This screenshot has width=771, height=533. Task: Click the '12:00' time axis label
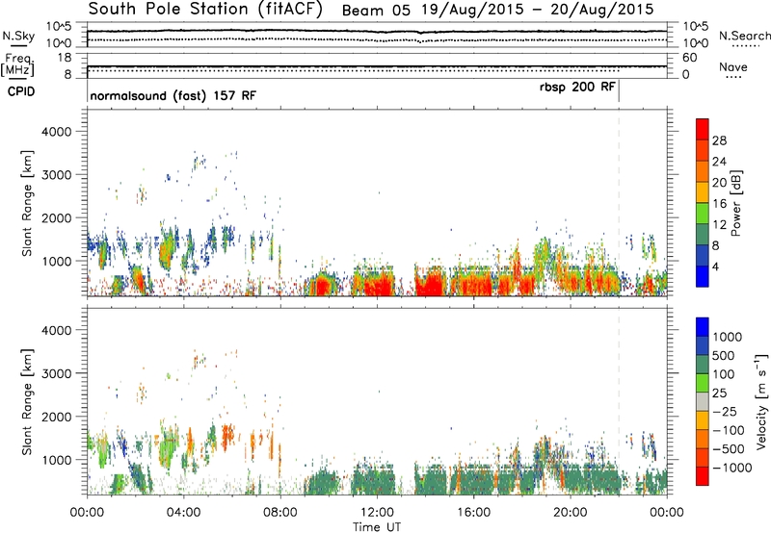pos(377,513)
